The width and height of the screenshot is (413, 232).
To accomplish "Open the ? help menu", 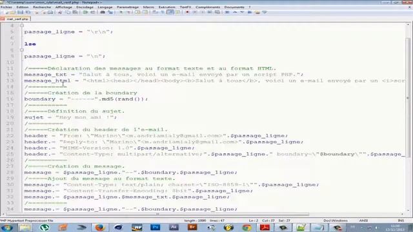I will pyautogui.click(x=250, y=7).
